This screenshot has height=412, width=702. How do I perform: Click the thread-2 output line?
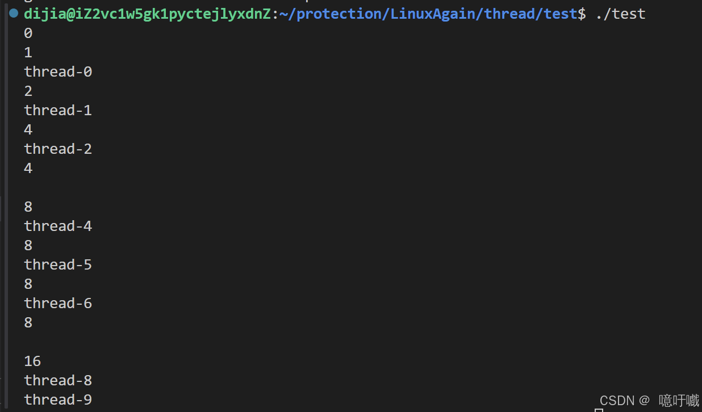pyautogui.click(x=58, y=149)
